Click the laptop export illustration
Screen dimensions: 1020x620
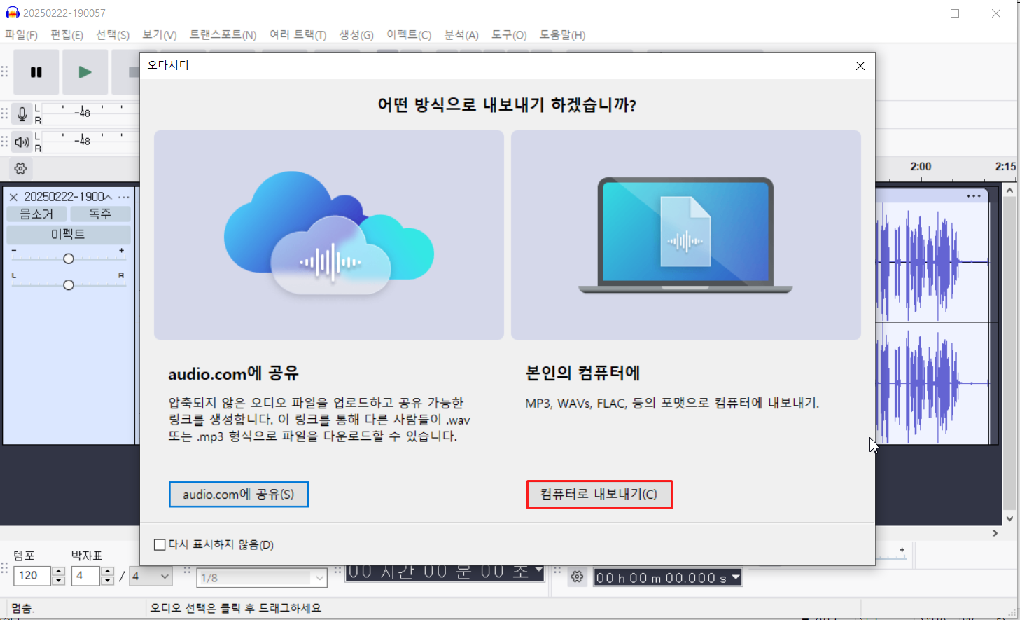coord(686,235)
